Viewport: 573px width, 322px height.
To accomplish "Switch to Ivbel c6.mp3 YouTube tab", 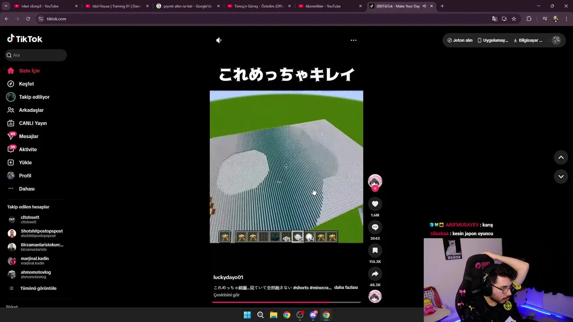I will point(44,6).
